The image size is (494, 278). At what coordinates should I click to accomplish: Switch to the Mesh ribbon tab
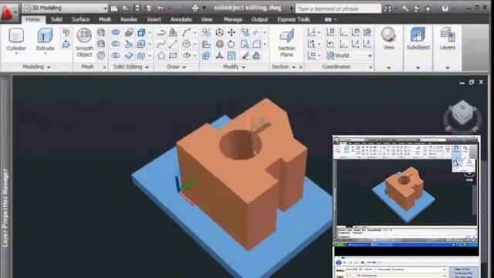(x=105, y=19)
